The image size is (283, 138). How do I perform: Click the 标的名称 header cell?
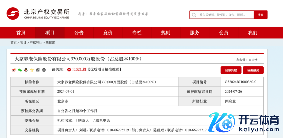(x=32, y=82)
